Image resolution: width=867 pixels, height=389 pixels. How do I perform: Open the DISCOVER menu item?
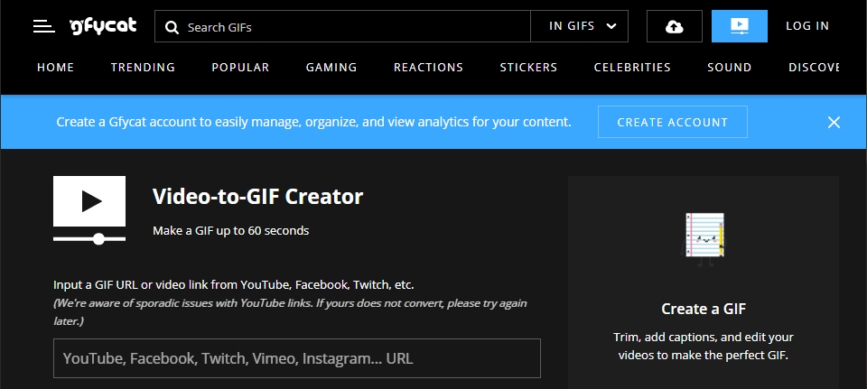(x=814, y=68)
